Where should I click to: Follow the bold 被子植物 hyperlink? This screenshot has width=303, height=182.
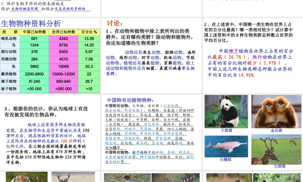point(140,152)
